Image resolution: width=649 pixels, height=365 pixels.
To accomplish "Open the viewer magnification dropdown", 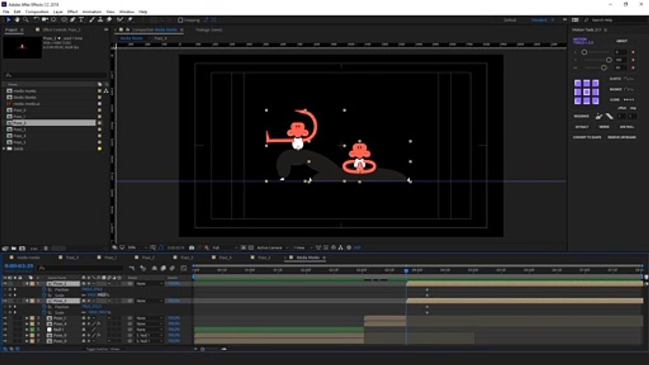I will click(138, 247).
